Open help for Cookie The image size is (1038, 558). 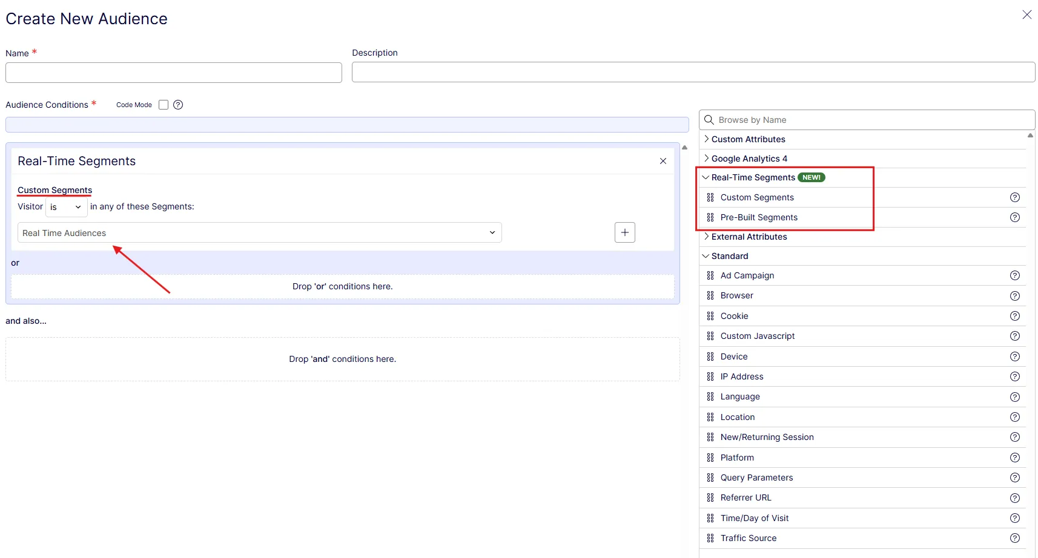[x=1015, y=316]
